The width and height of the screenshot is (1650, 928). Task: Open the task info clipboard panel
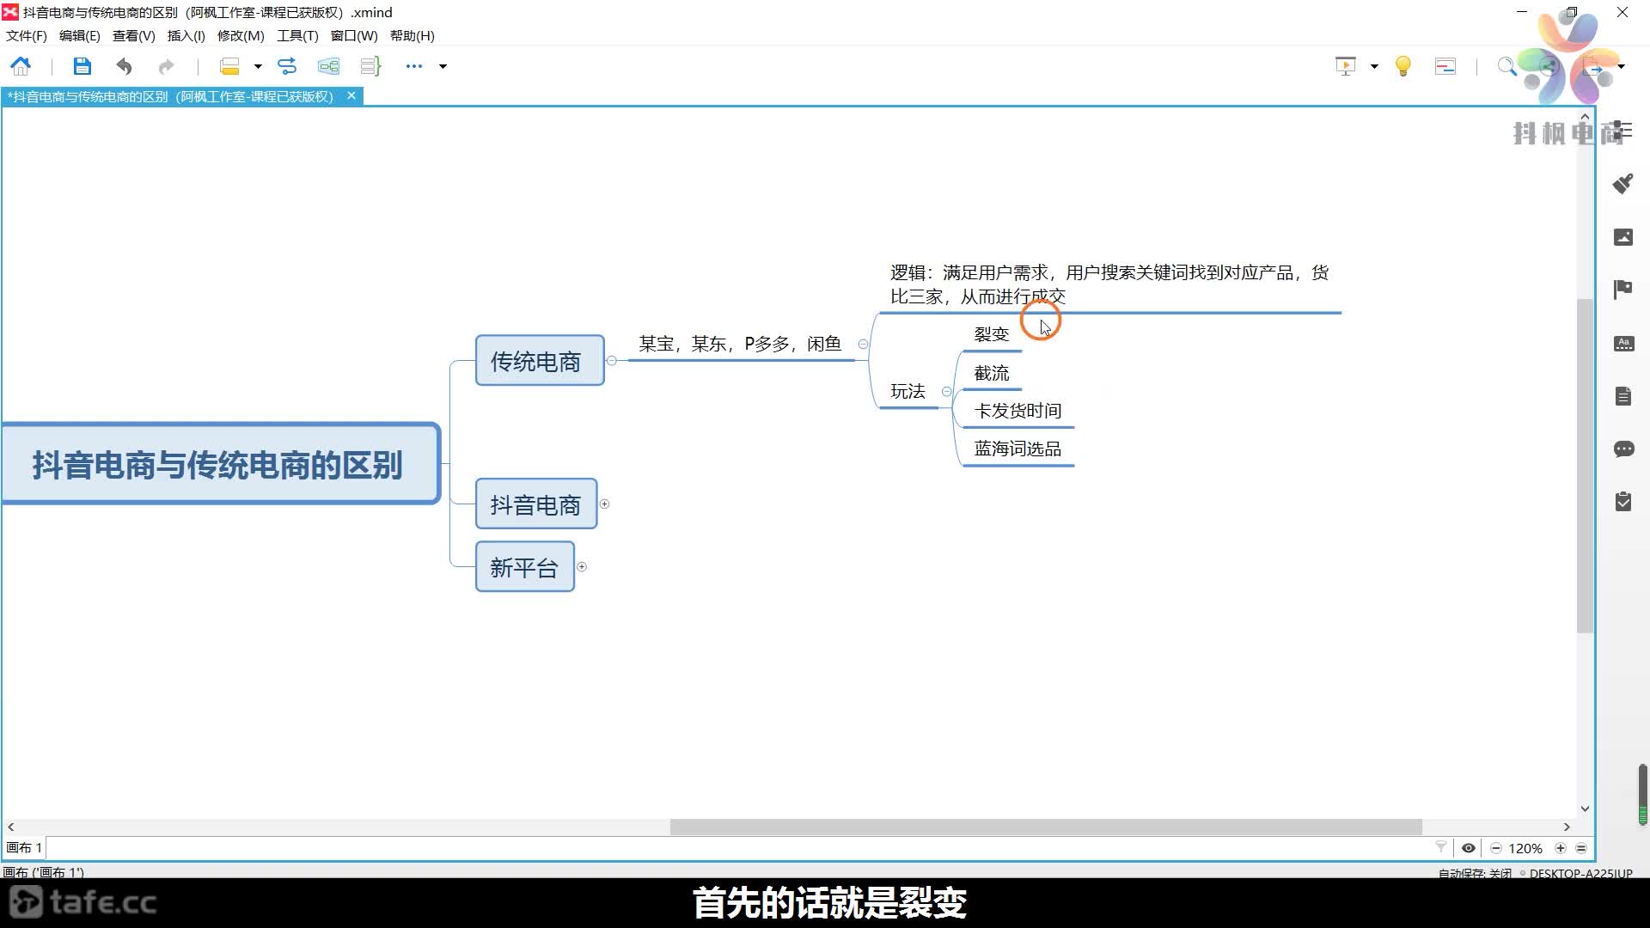(x=1623, y=501)
